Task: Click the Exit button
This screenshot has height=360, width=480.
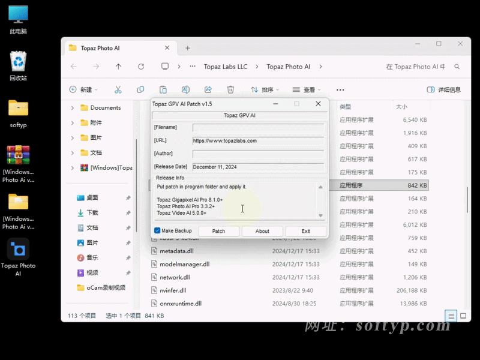Action: pos(306,231)
